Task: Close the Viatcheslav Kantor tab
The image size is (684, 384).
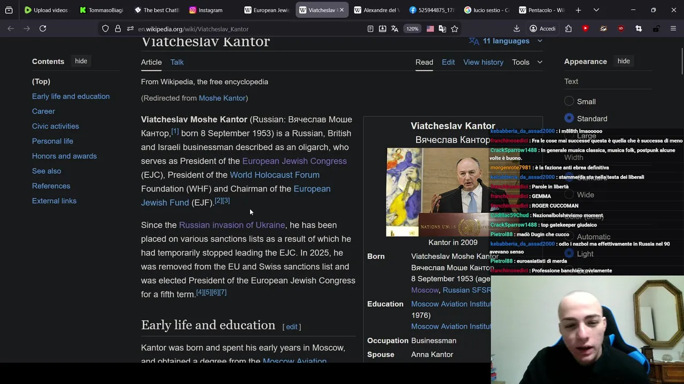Action: pos(341,10)
